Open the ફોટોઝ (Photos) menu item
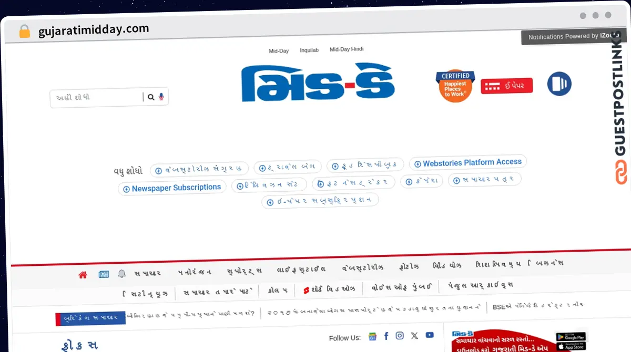 coord(409,267)
